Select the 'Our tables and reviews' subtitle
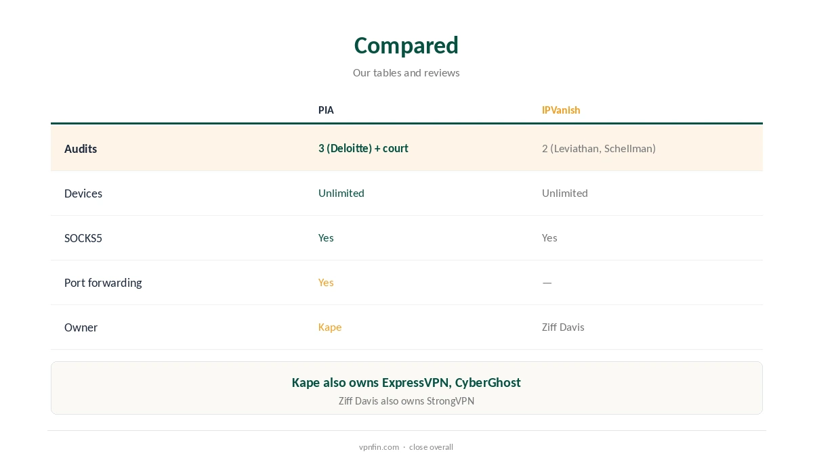The image size is (813, 460). point(406,73)
